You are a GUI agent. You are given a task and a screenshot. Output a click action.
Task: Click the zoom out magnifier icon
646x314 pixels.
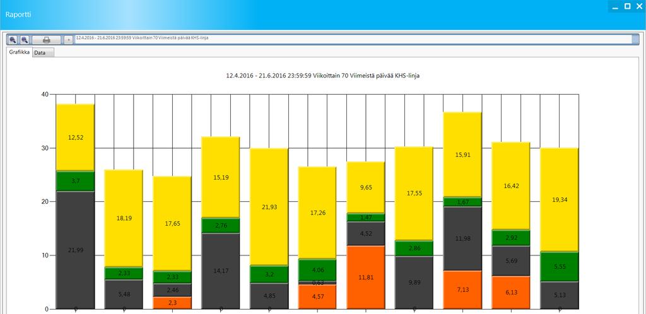point(25,40)
